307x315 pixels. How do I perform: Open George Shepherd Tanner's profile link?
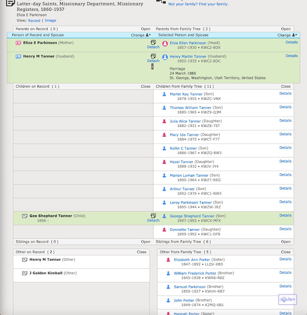pyautogui.click(x=192, y=216)
